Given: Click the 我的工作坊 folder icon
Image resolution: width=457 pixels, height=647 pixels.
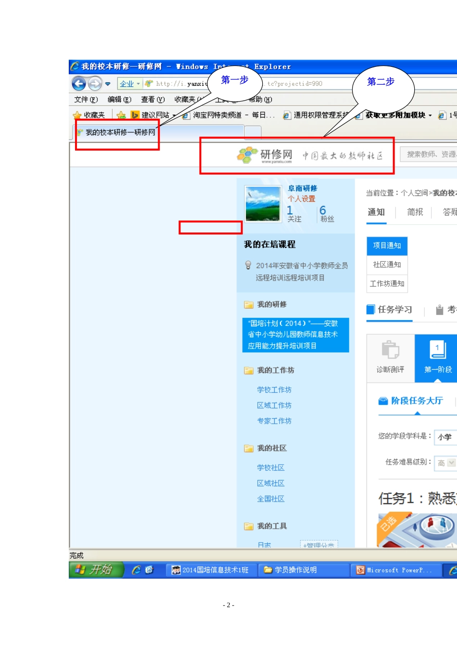Looking at the screenshot, I should point(249,371).
